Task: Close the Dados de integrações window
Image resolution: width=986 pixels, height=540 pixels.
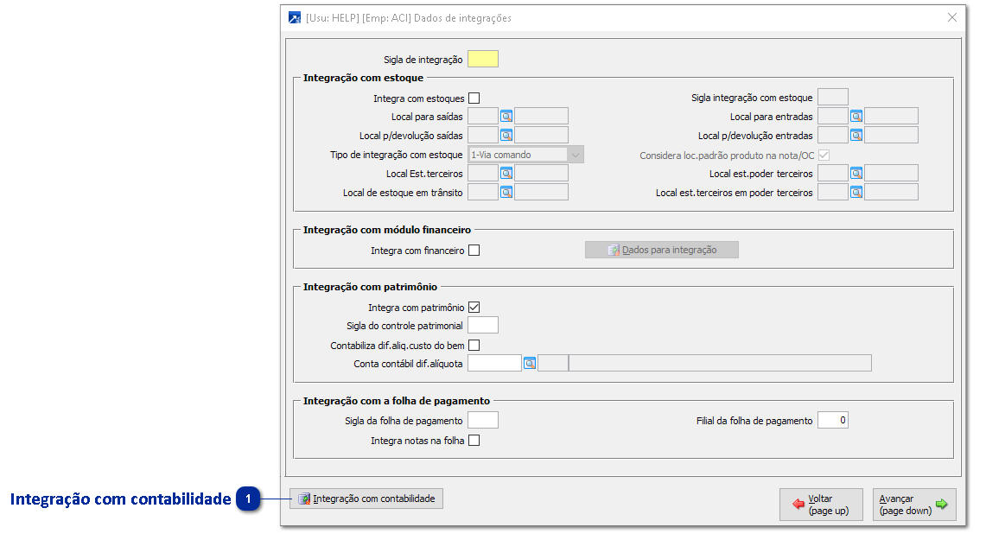Action: (x=952, y=17)
